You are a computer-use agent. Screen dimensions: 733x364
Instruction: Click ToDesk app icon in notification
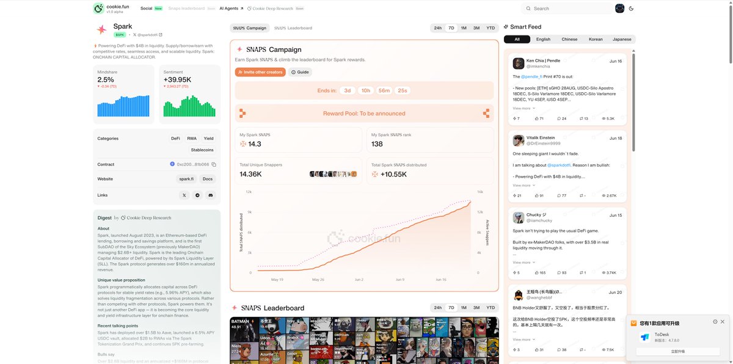[x=645, y=337]
